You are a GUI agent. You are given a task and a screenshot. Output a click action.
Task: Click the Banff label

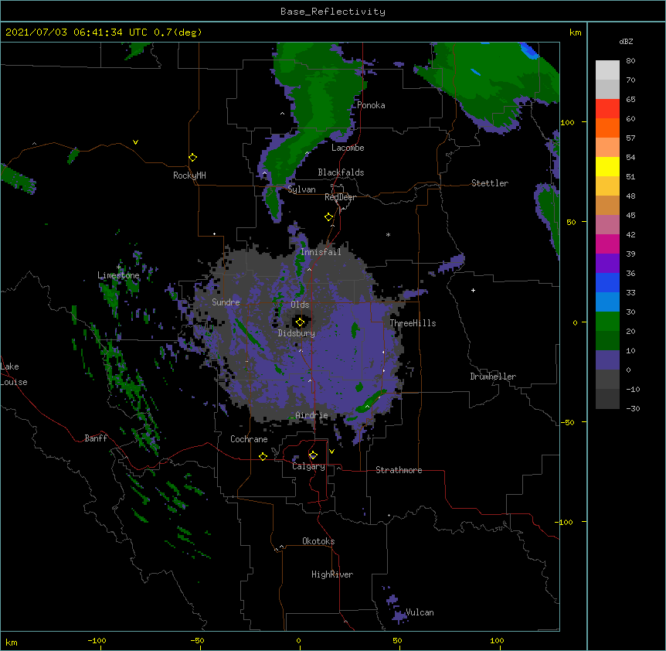(96, 438)
